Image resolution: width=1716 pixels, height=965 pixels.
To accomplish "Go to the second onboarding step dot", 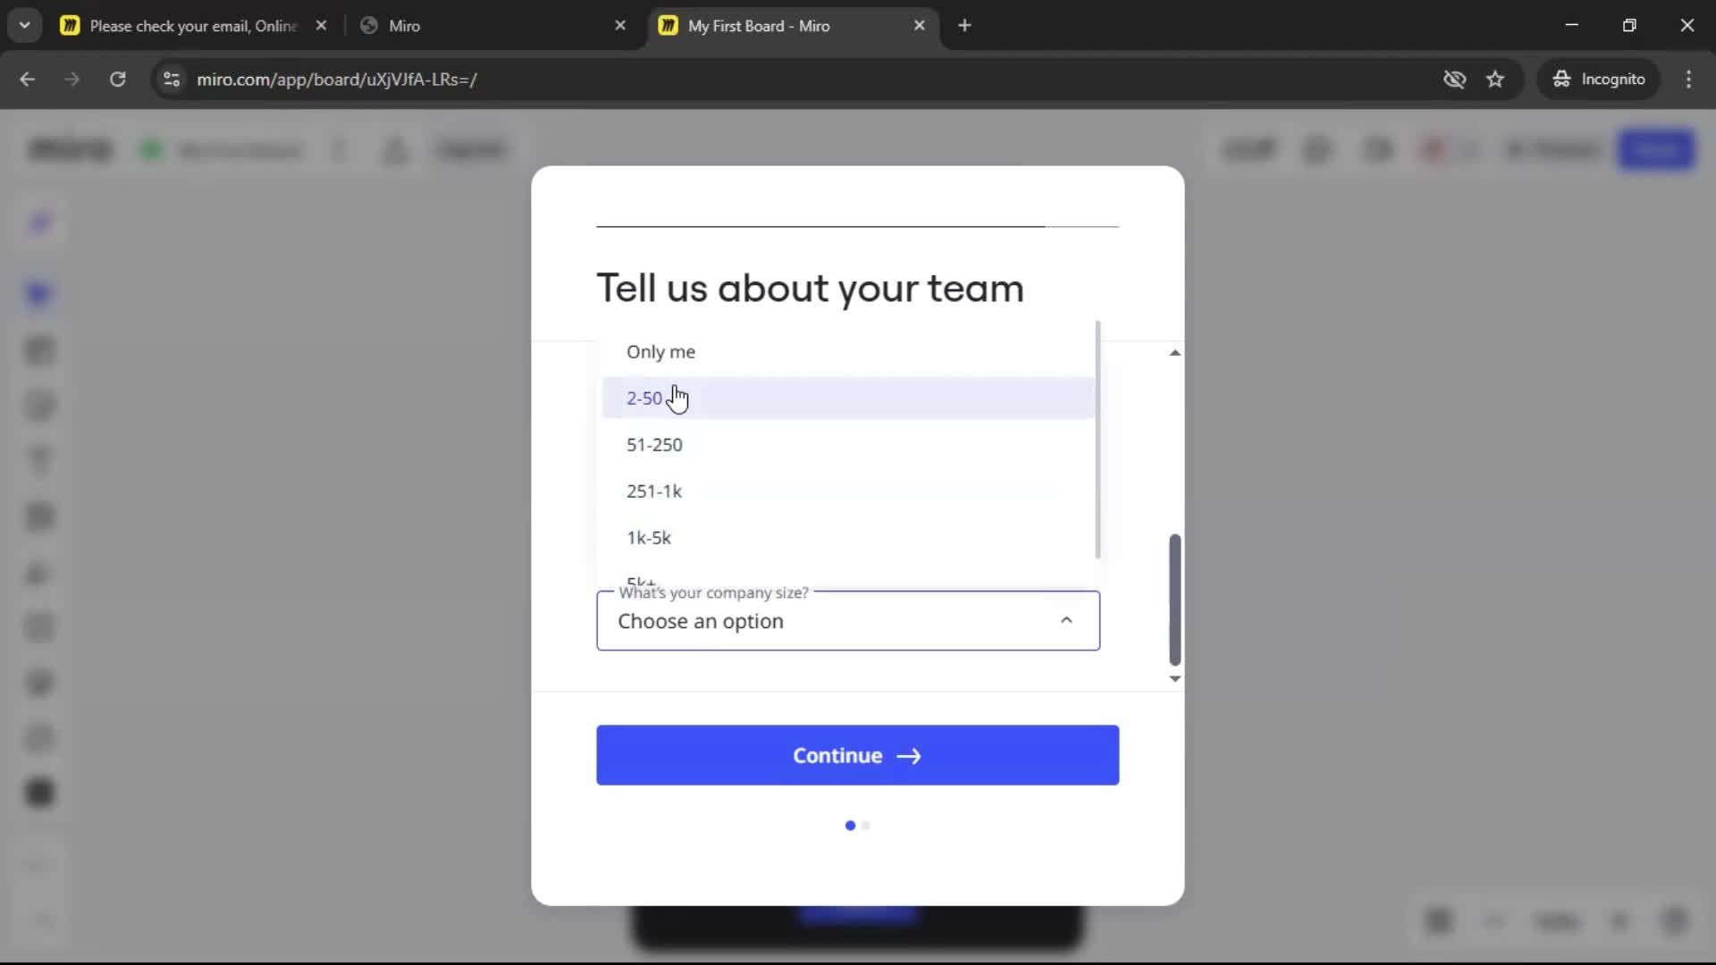I will [x=865, y=826].
